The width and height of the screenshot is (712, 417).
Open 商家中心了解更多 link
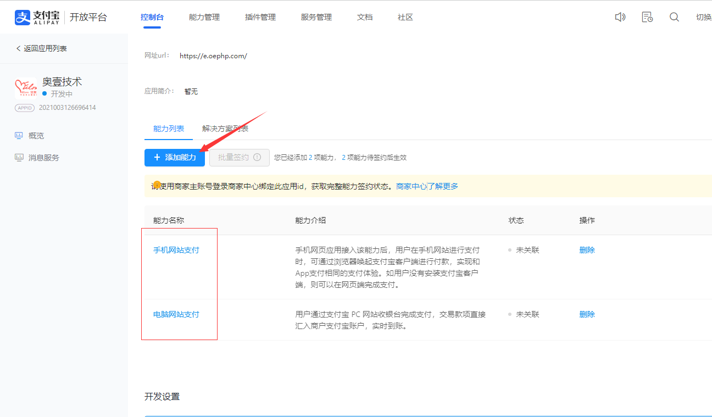[x=427, y=186]
